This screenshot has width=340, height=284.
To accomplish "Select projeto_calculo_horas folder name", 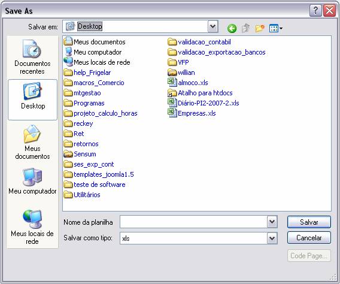I will [105, 113].
